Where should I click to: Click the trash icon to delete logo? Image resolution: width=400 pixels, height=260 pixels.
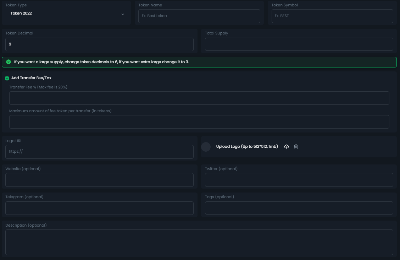(x=296, y=147)
